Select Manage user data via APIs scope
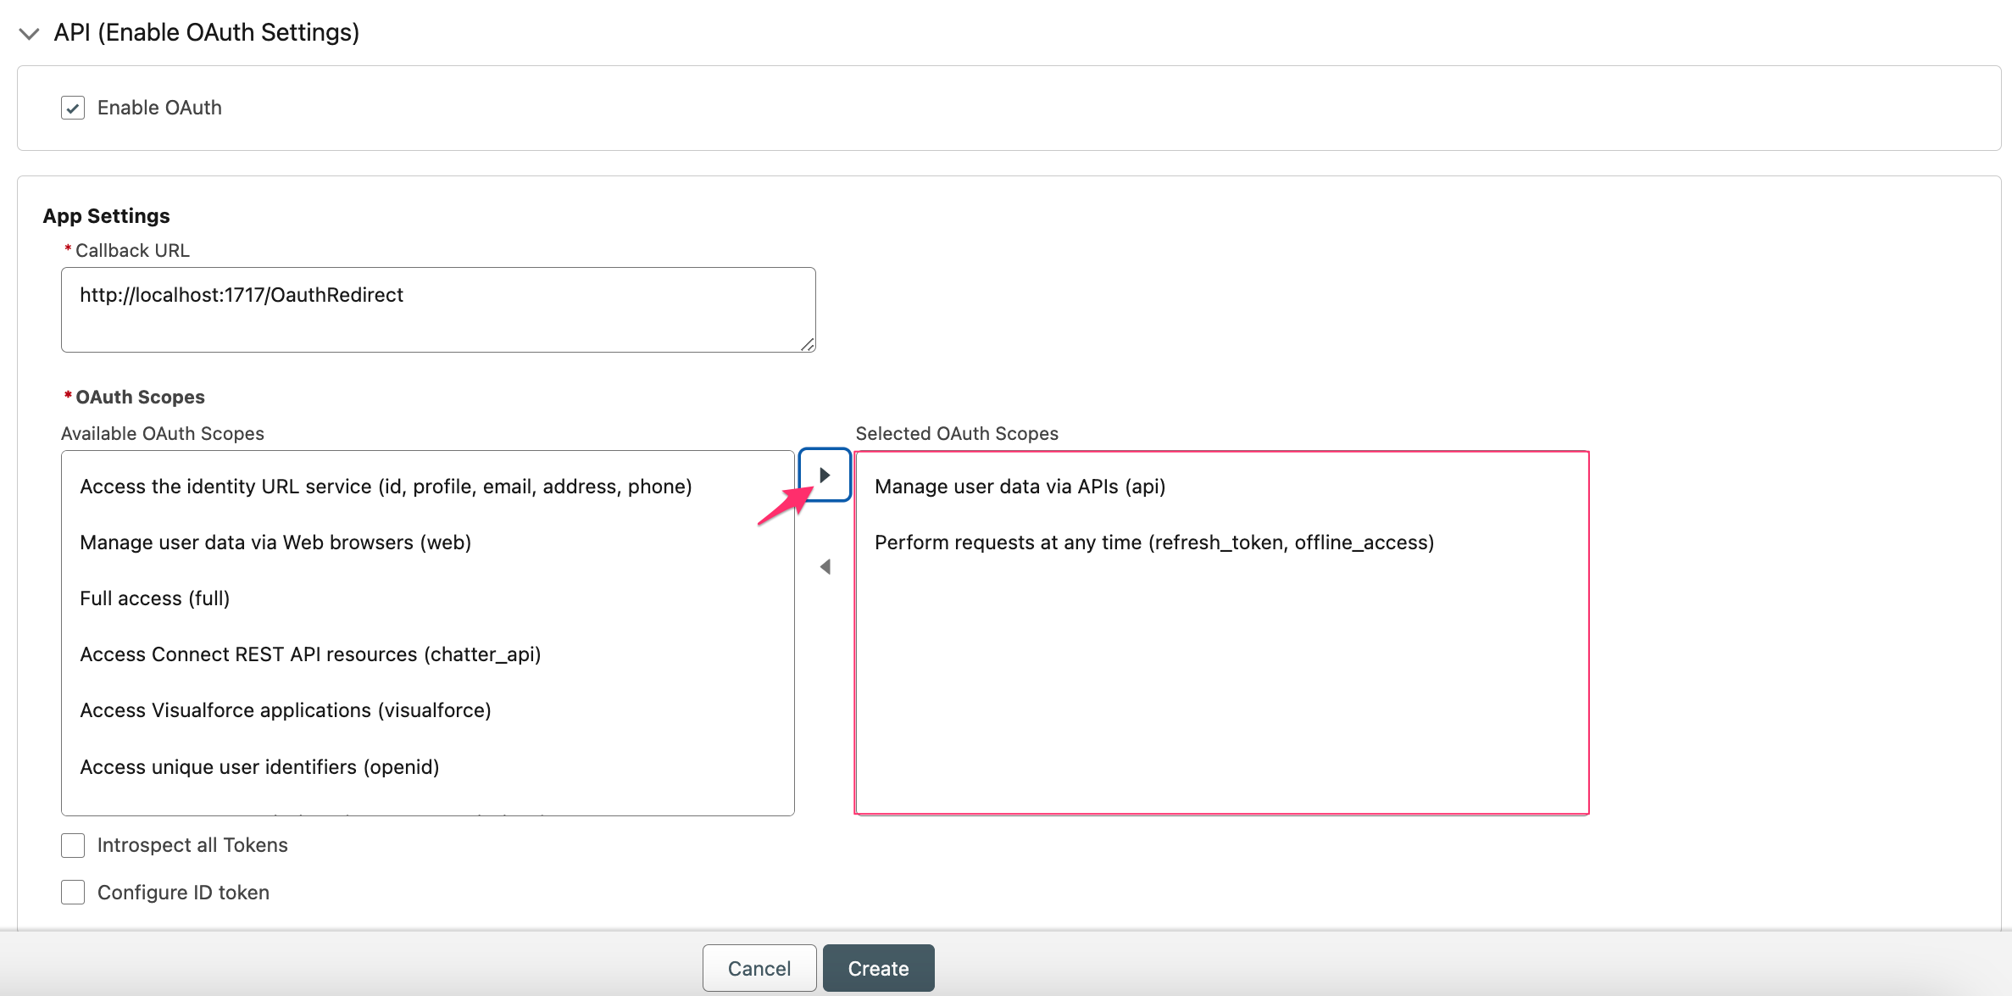This screenshot has width=2012, height=996. [x=1020, y=486]
